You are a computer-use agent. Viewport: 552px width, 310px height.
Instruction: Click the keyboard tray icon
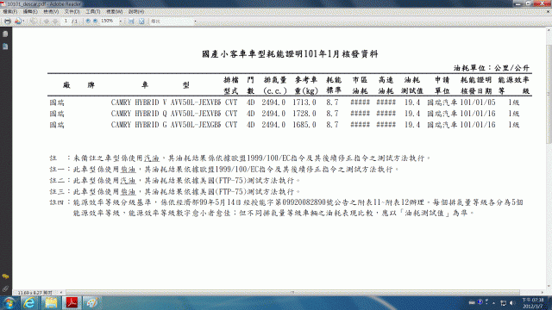[472, 302]
